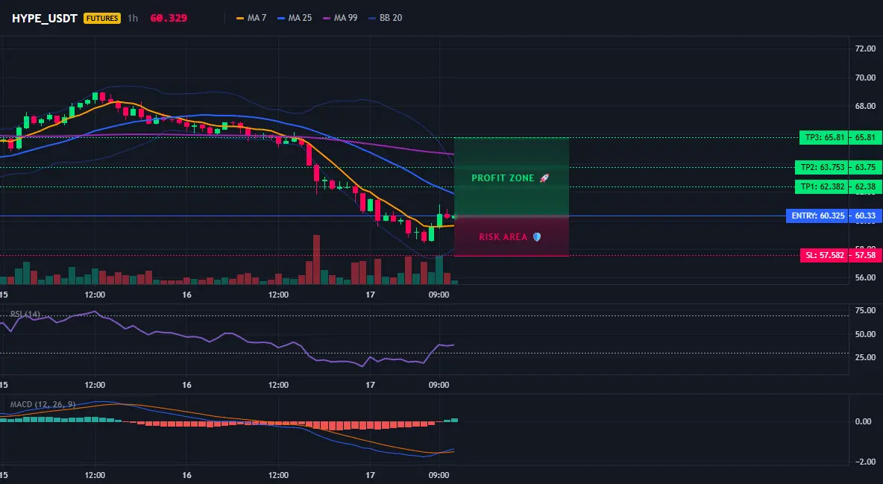
Task: Click the TP1: 62.382 price label
Action: tap(822, 186)
